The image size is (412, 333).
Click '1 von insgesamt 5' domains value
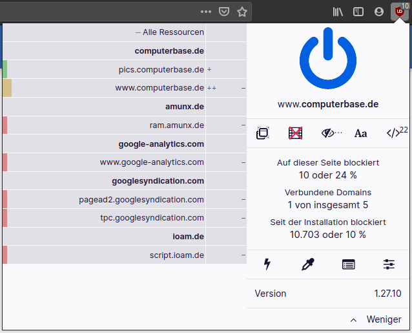pos(328,205)
